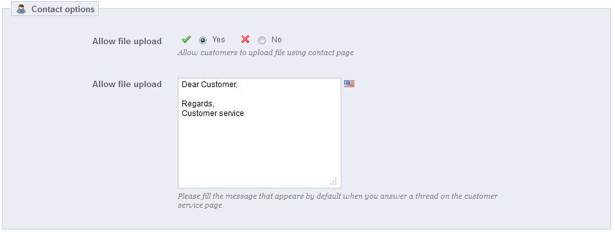Click the Allow file upload label beside radios
The image size is (615, 232).
126,42
